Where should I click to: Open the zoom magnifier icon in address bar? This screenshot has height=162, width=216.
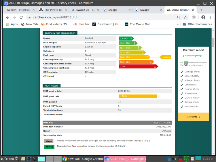[179, 17]
